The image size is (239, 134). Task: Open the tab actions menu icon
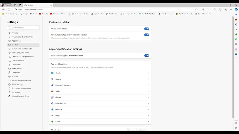20,5
